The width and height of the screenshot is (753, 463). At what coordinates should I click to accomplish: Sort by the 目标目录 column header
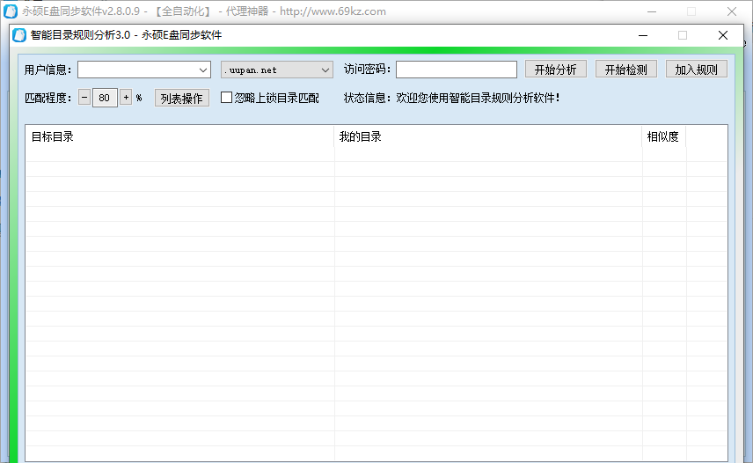tap(179, 136)
